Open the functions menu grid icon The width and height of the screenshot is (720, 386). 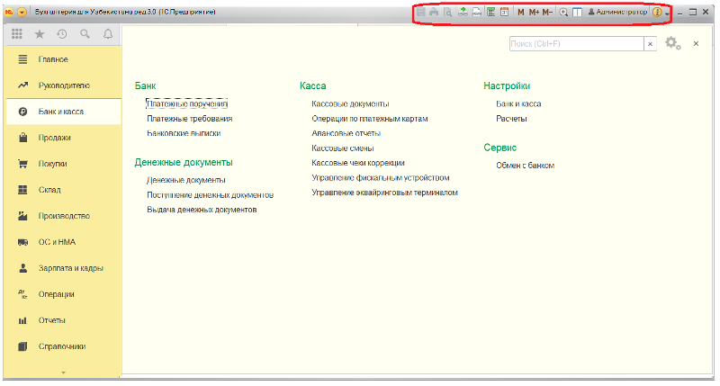(x=17, y=34)
